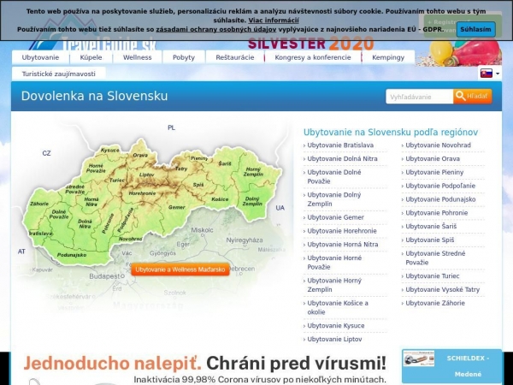
Task: Open Ubytovanie Stredné Považie link
Action: 435,258
